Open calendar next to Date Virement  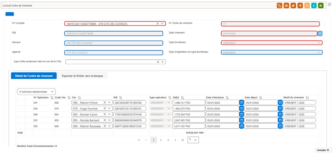(320, 34)
